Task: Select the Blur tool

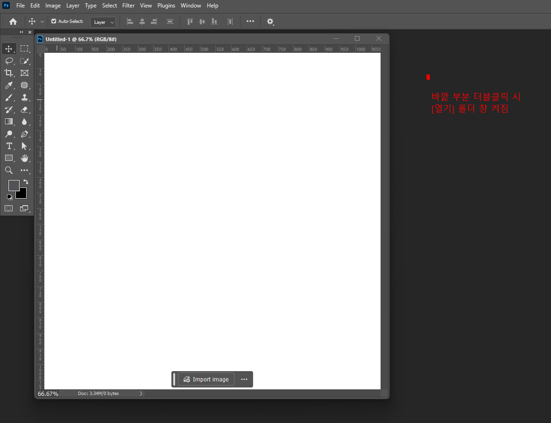Action: tap(24, 122)
